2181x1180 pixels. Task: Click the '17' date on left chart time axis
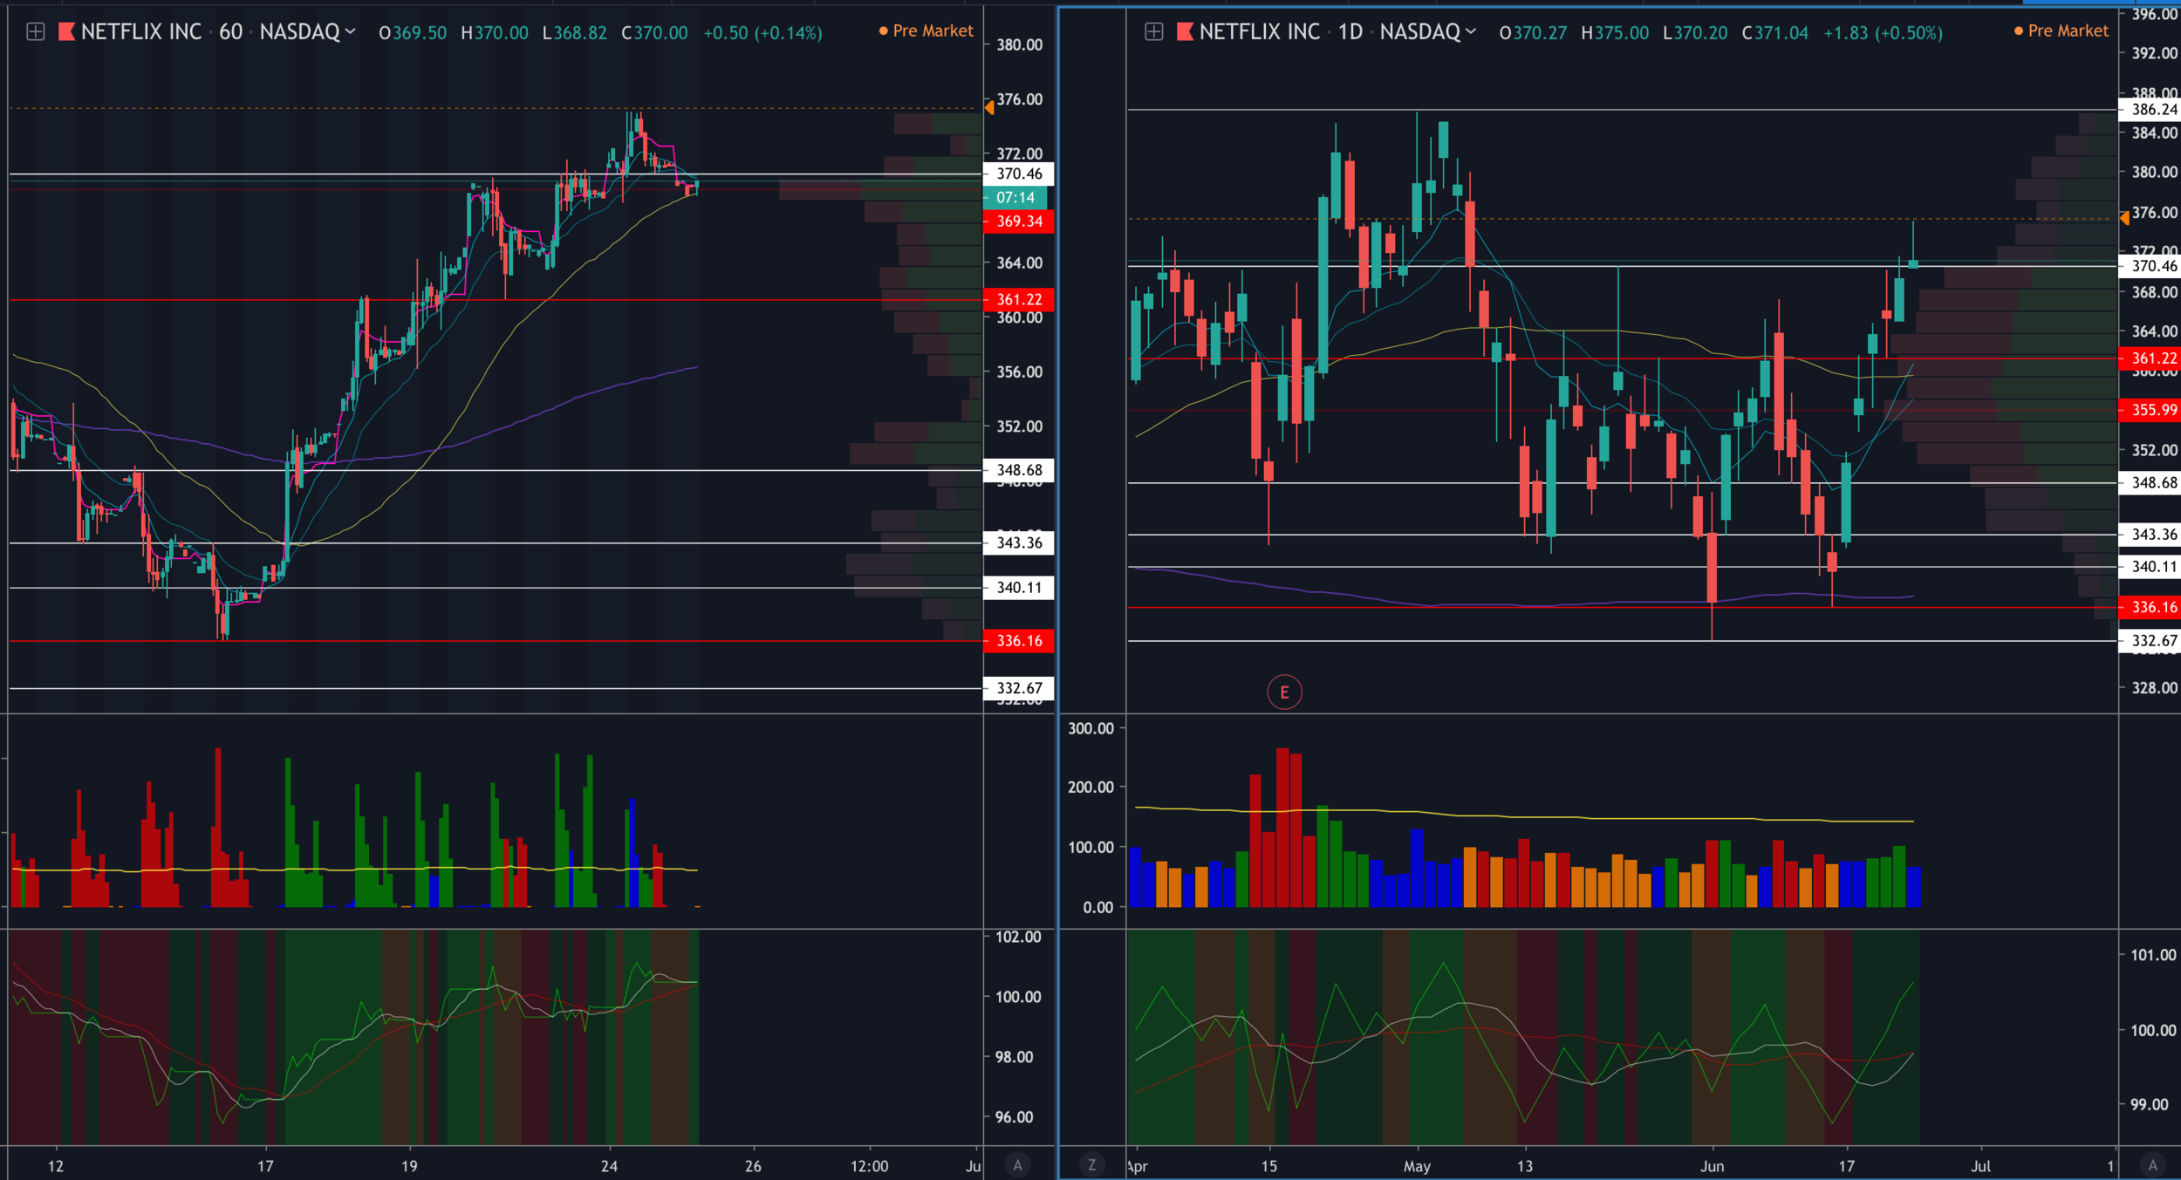click(x=265, y=1166)
